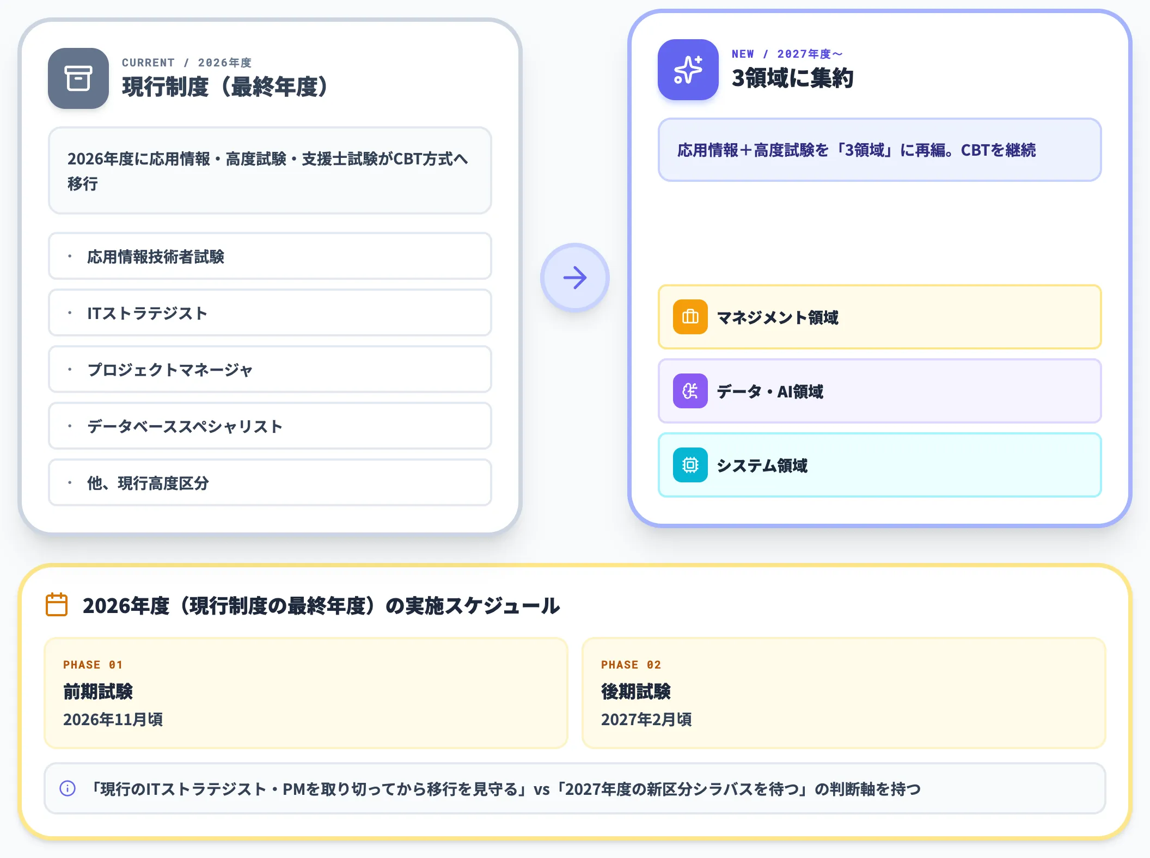Screen dimensions: 1150x858
Task: Click the description about CBT方式へ移行
Action: [x=268, y=171]
